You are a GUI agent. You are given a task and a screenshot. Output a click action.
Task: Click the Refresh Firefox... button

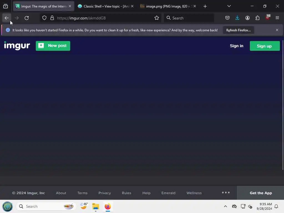pyautogui.click(x=238, y=30)
